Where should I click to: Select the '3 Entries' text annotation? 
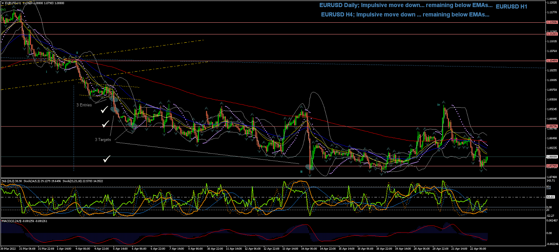[84, 105]
